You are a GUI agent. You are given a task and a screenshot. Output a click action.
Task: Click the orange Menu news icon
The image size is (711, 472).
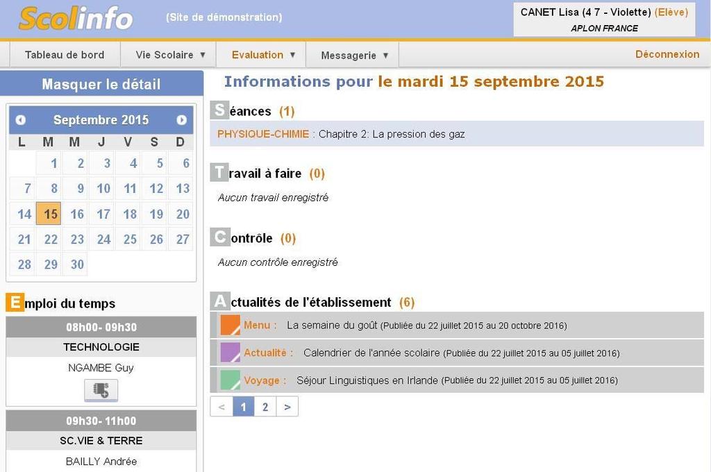pos(230,325)
